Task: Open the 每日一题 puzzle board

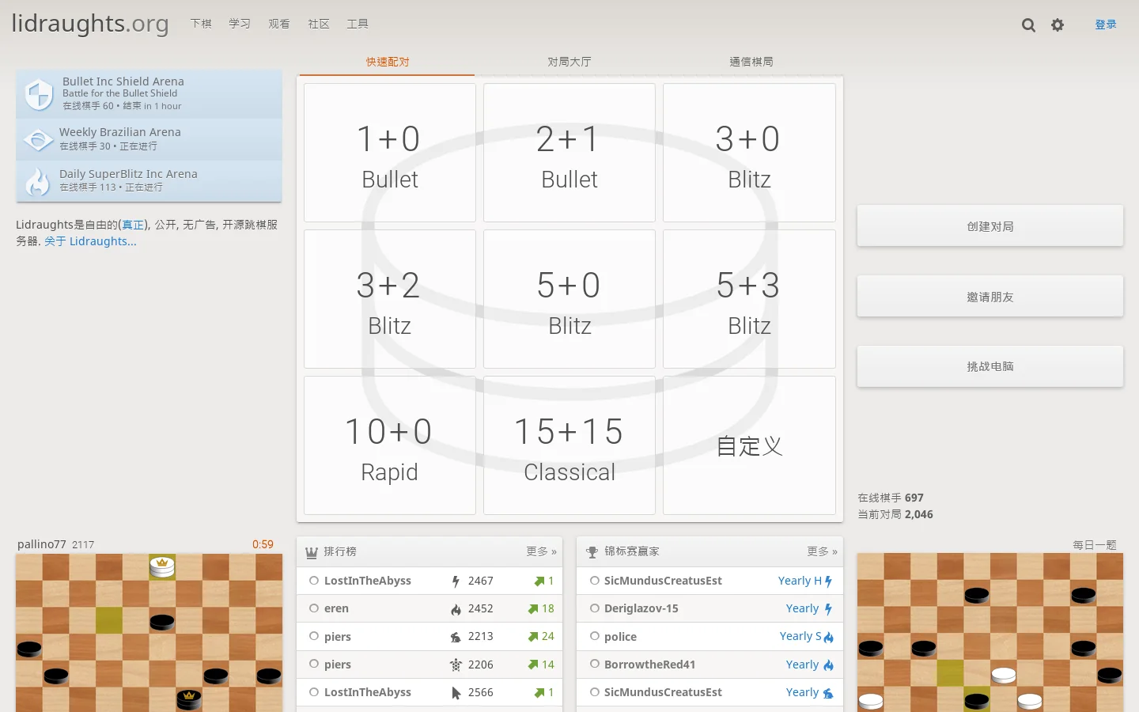Action: click(990, 633)
